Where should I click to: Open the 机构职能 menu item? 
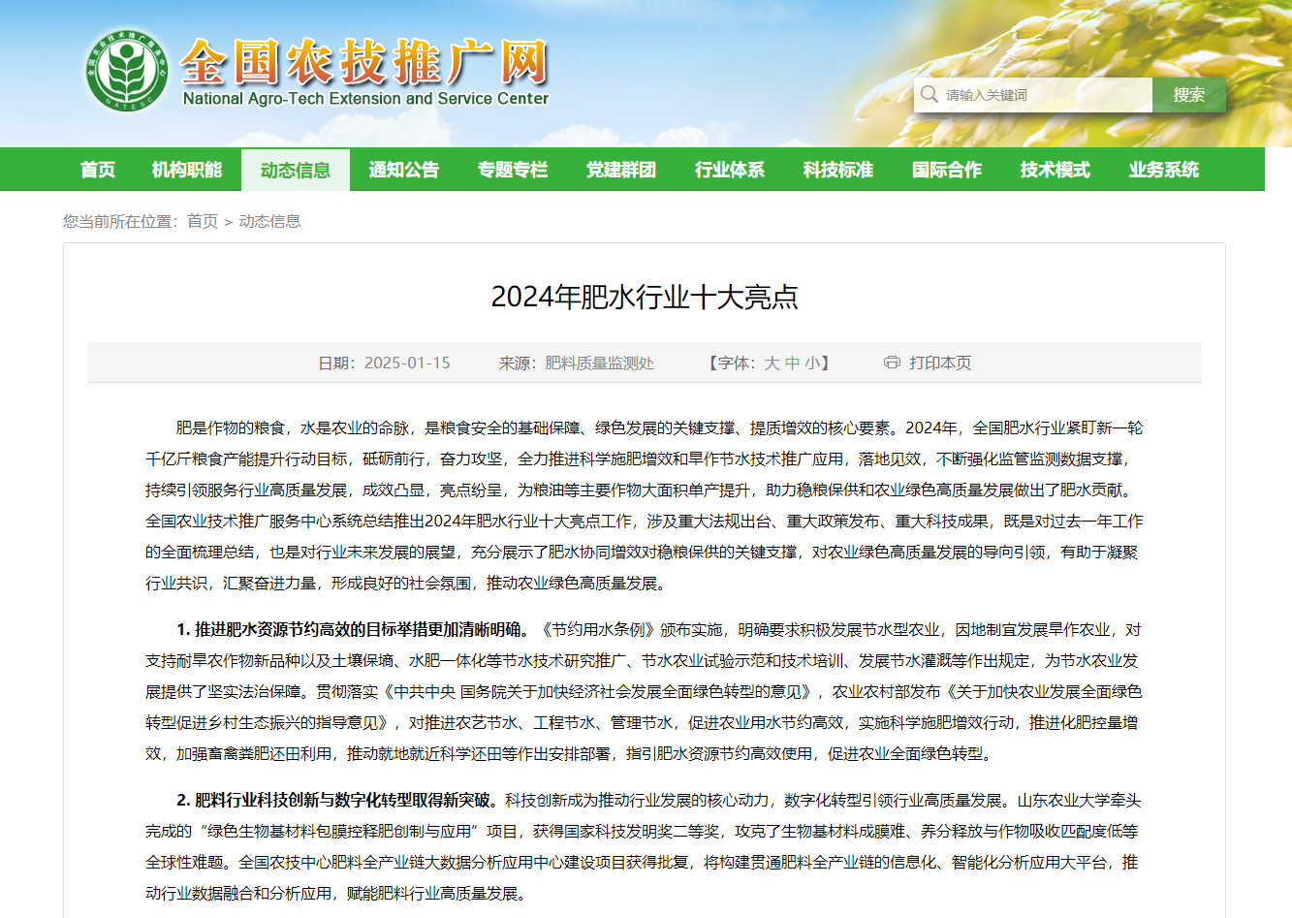(187, 170)
